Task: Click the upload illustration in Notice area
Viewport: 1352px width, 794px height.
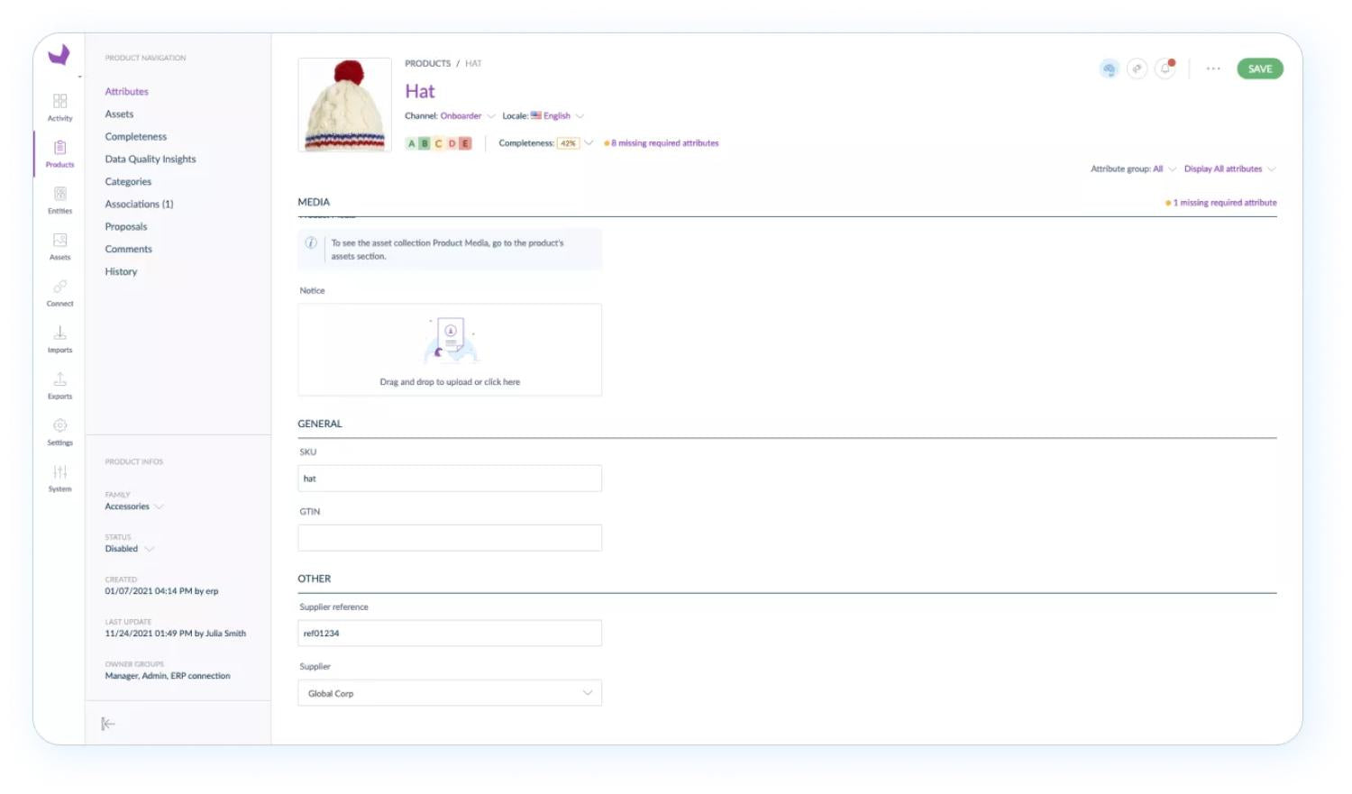Action: coord(450,341)
